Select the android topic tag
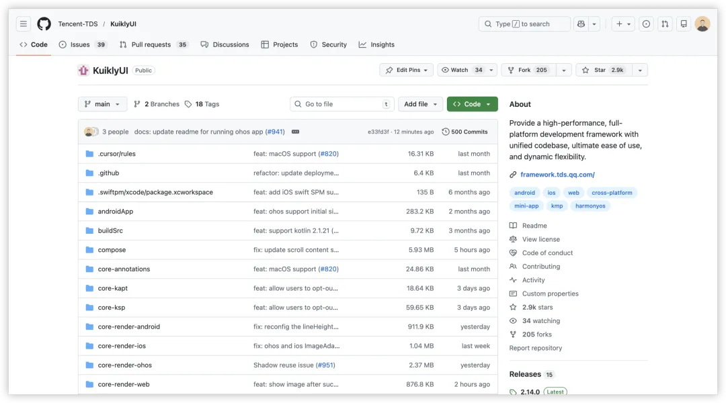 524,193
